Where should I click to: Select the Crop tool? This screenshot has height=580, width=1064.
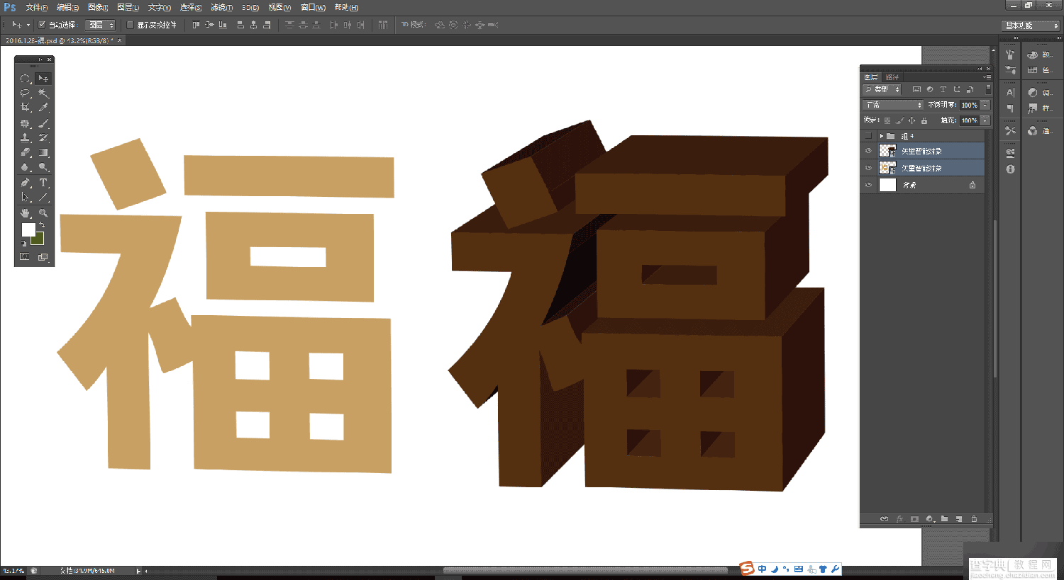[x=25, y=108]
